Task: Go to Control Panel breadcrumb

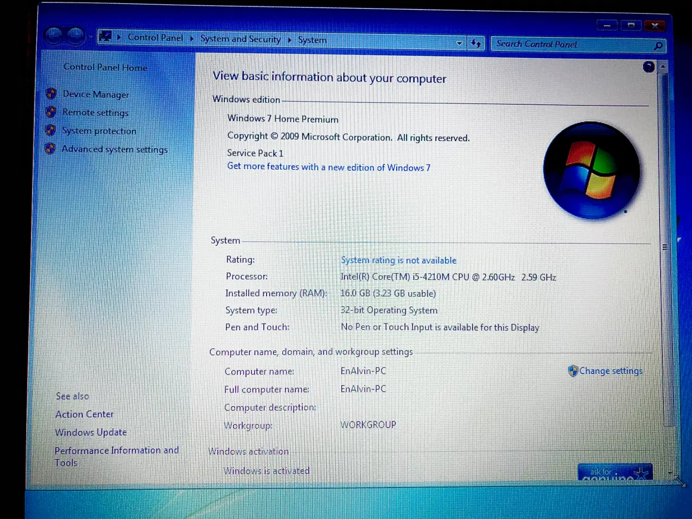Action: (x=155, y=37)
